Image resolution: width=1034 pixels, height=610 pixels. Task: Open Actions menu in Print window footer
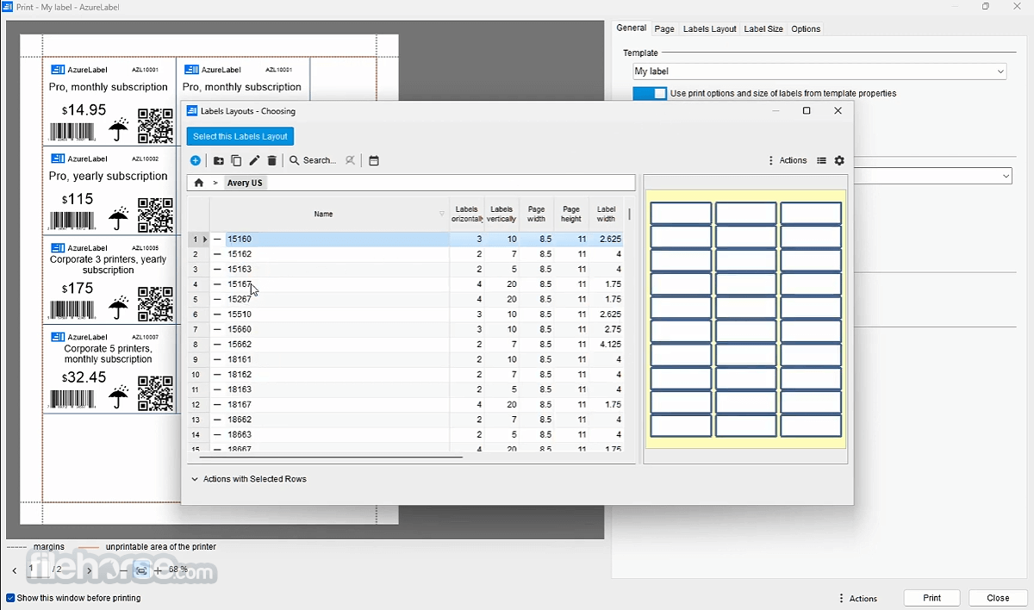857,598
